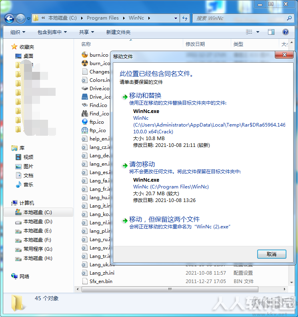The image size is (298, 317).
Task: Click the search magnifier icon
Action: pyautogui.click(x=289, y=18)
